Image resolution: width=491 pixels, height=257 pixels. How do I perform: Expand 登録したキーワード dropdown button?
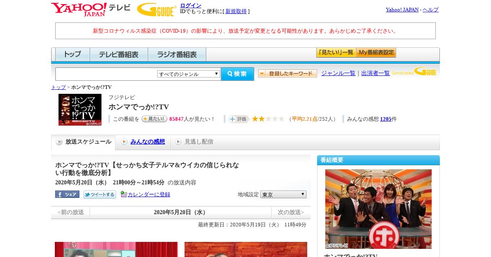[288, 73]
